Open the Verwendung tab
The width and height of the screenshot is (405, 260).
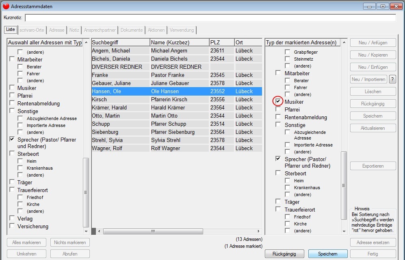point(182,30)
